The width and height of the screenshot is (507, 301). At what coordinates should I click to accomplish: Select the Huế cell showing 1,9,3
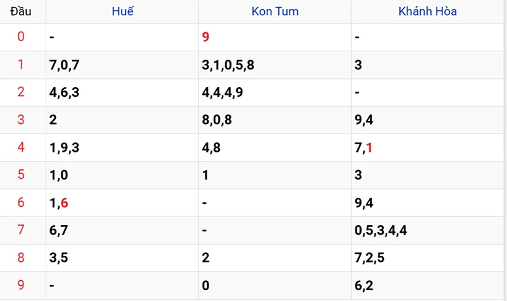[63, 147]
